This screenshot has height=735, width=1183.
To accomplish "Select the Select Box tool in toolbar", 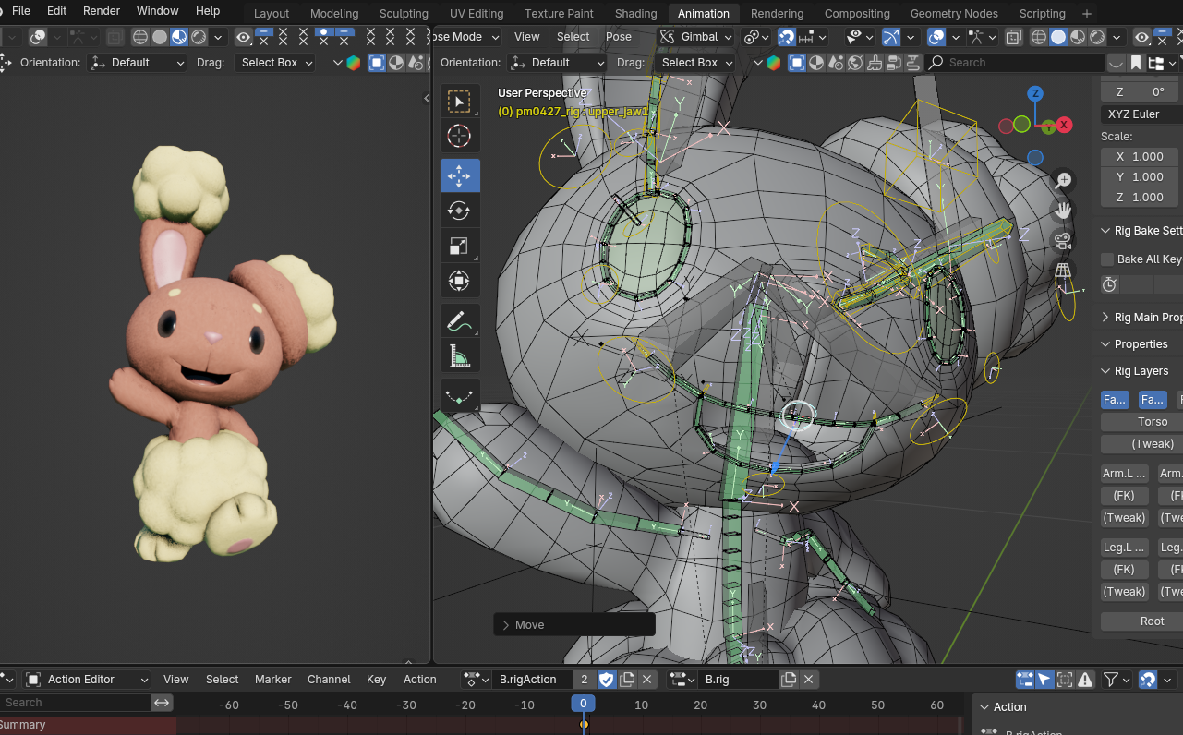I will (x=459, y=101).
